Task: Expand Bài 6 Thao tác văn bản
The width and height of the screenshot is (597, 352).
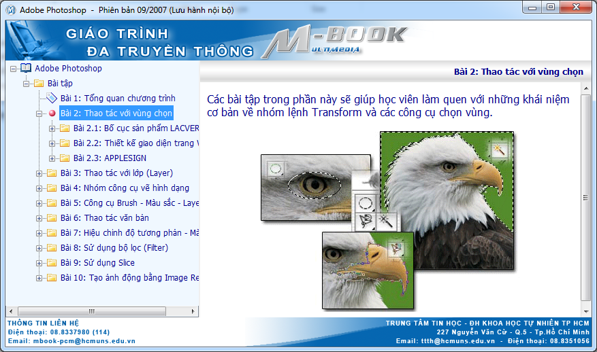Action: click(39, 218)
